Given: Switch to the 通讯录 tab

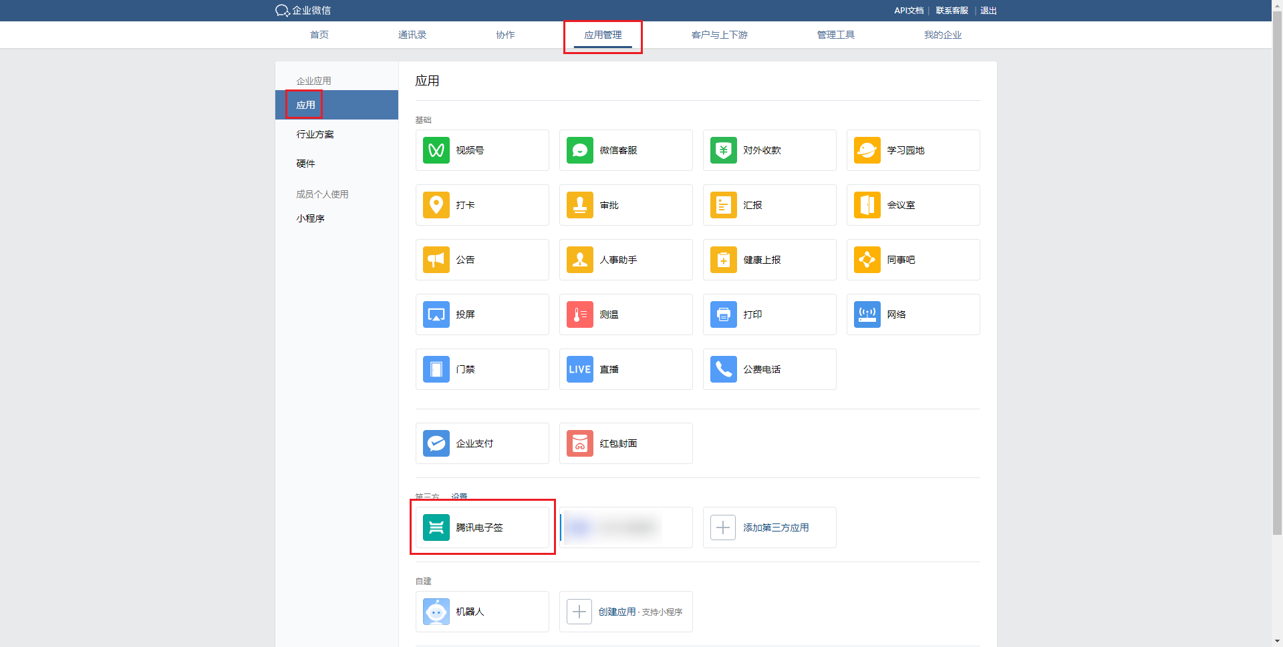Looking at the screenshot, I should (x=412, y=35).
